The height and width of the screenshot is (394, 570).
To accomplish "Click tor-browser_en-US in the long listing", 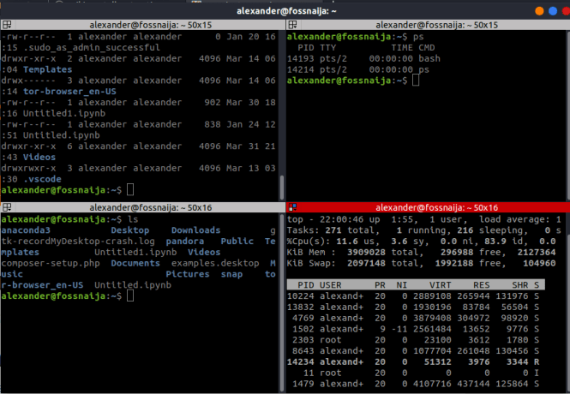I will click(69, 92).
